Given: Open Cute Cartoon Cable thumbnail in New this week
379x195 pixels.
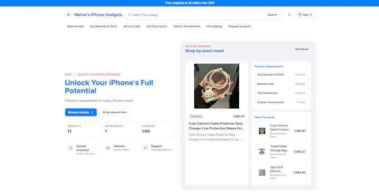Looking at the screenshot, I should click(x=262, y=131).
